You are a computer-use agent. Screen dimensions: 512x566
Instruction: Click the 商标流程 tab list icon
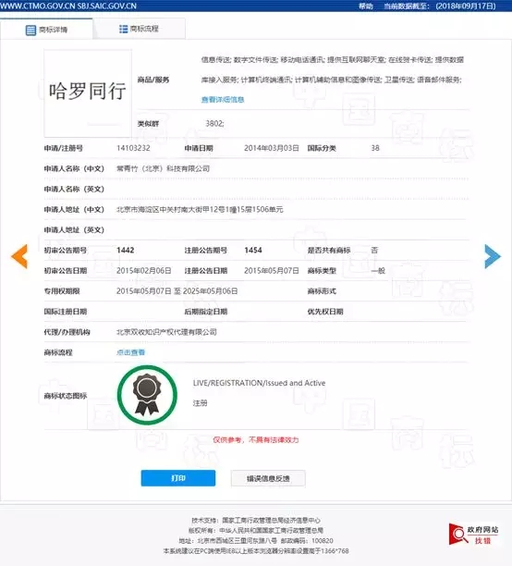(x=124, y=29)
